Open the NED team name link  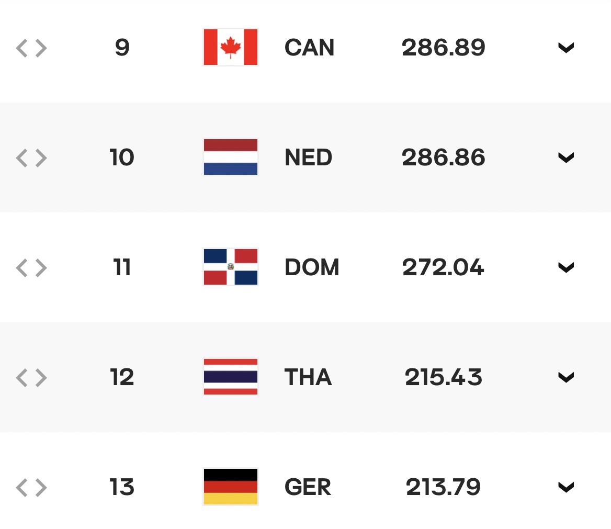[308, 157]
